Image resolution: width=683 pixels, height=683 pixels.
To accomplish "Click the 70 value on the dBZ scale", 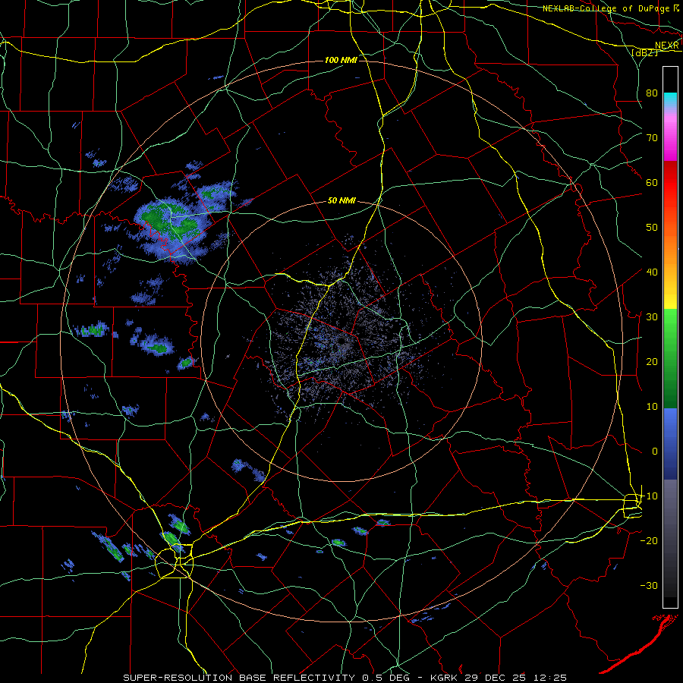I will coord(652,137).
